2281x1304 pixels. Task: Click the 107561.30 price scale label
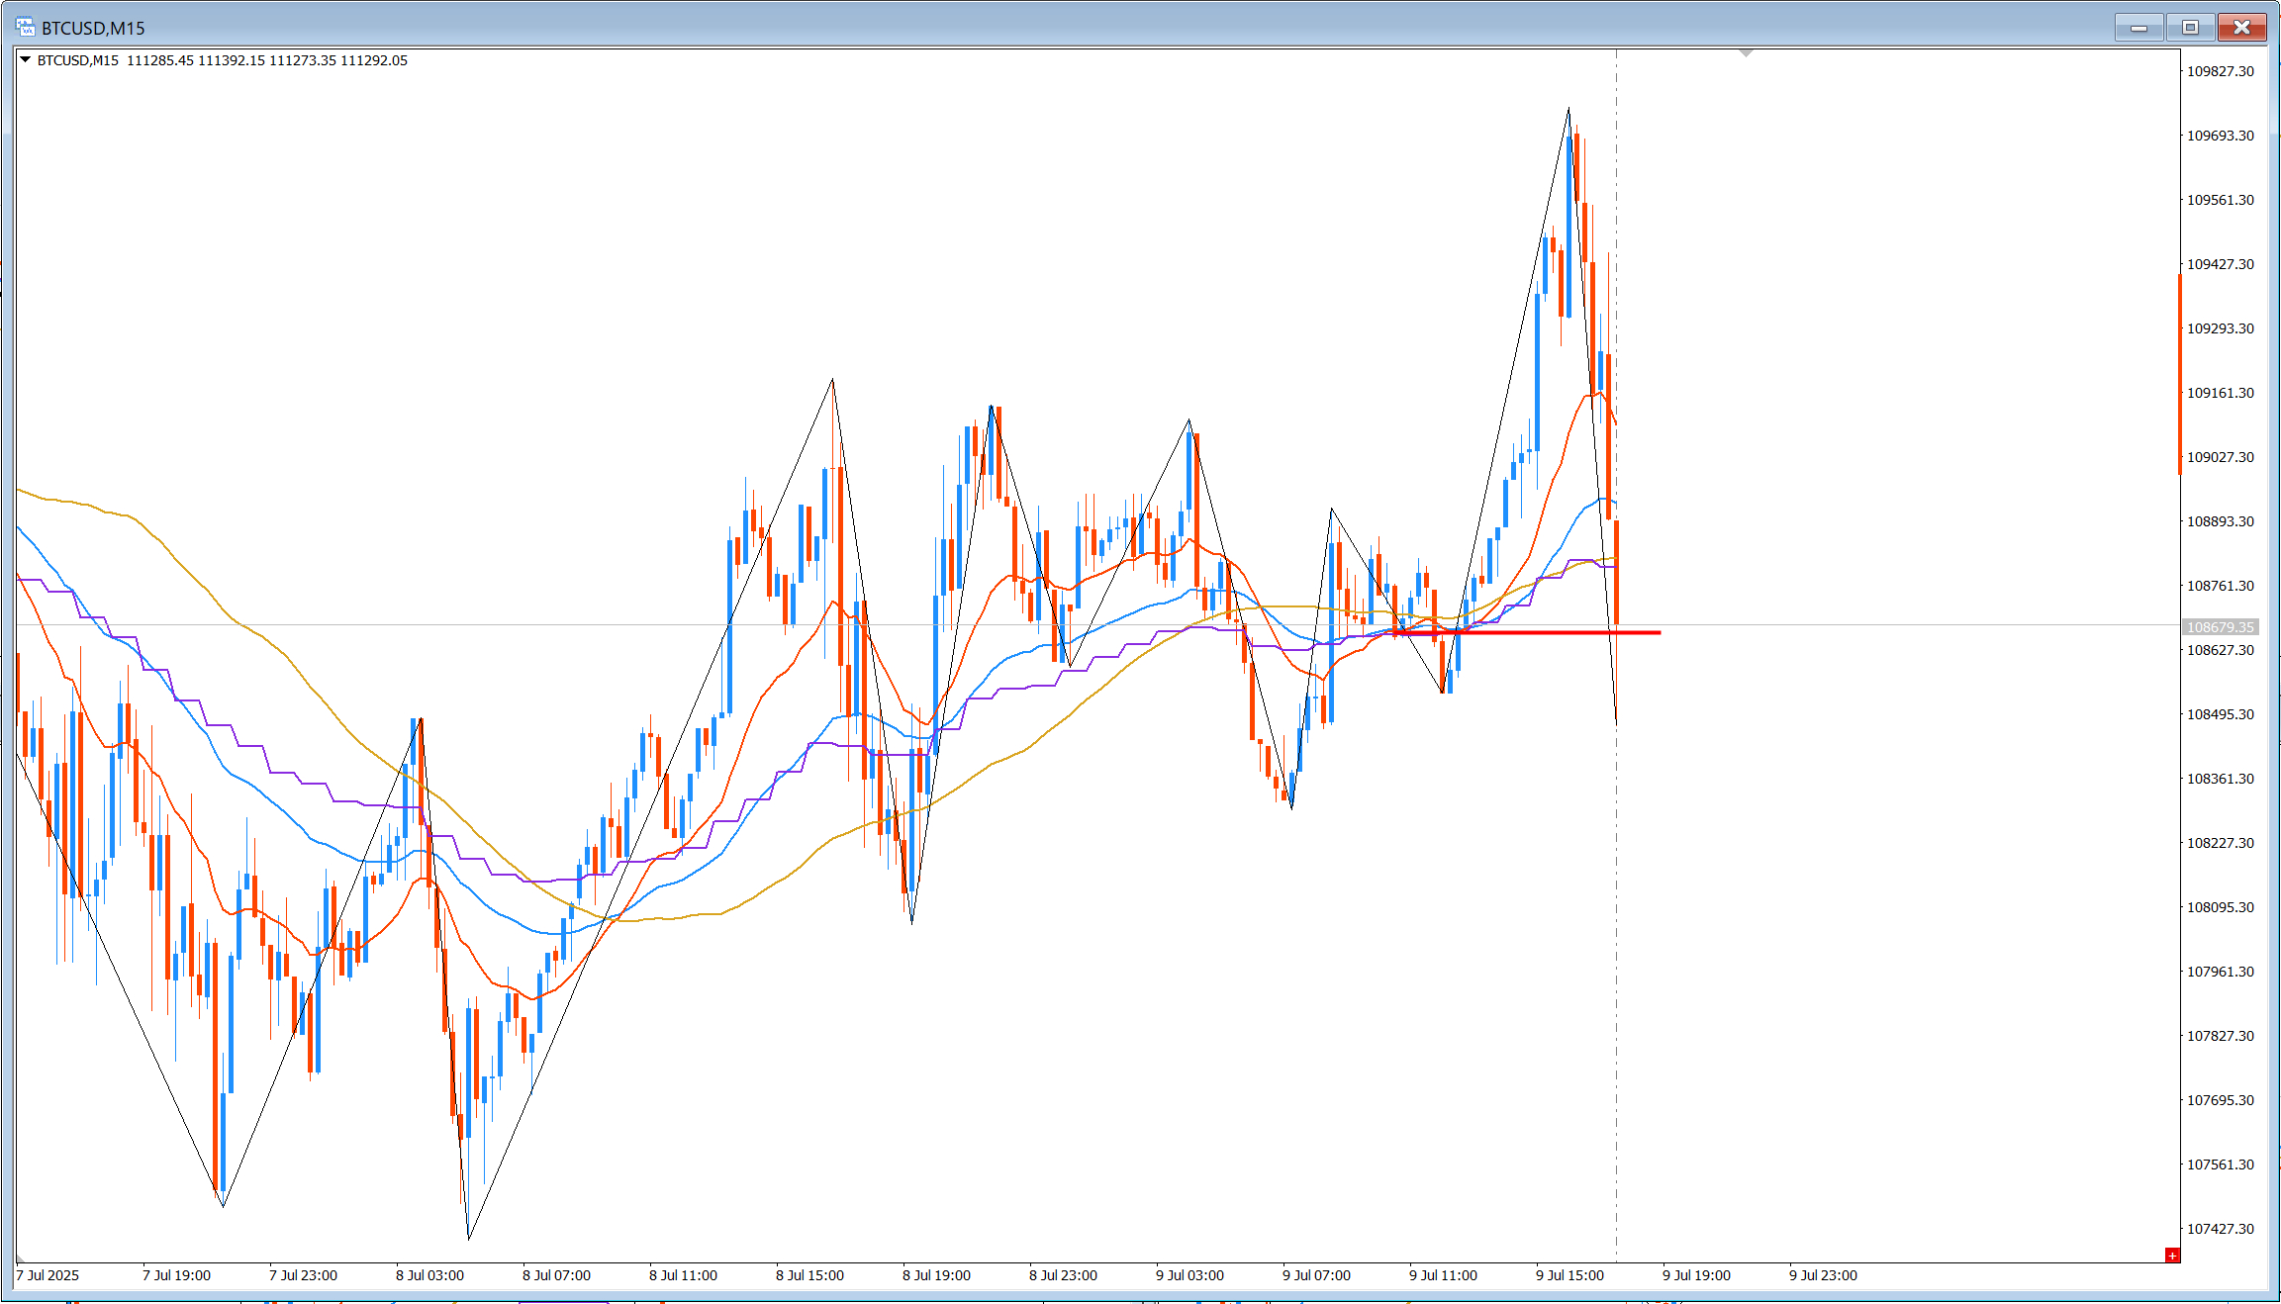2220,1164
